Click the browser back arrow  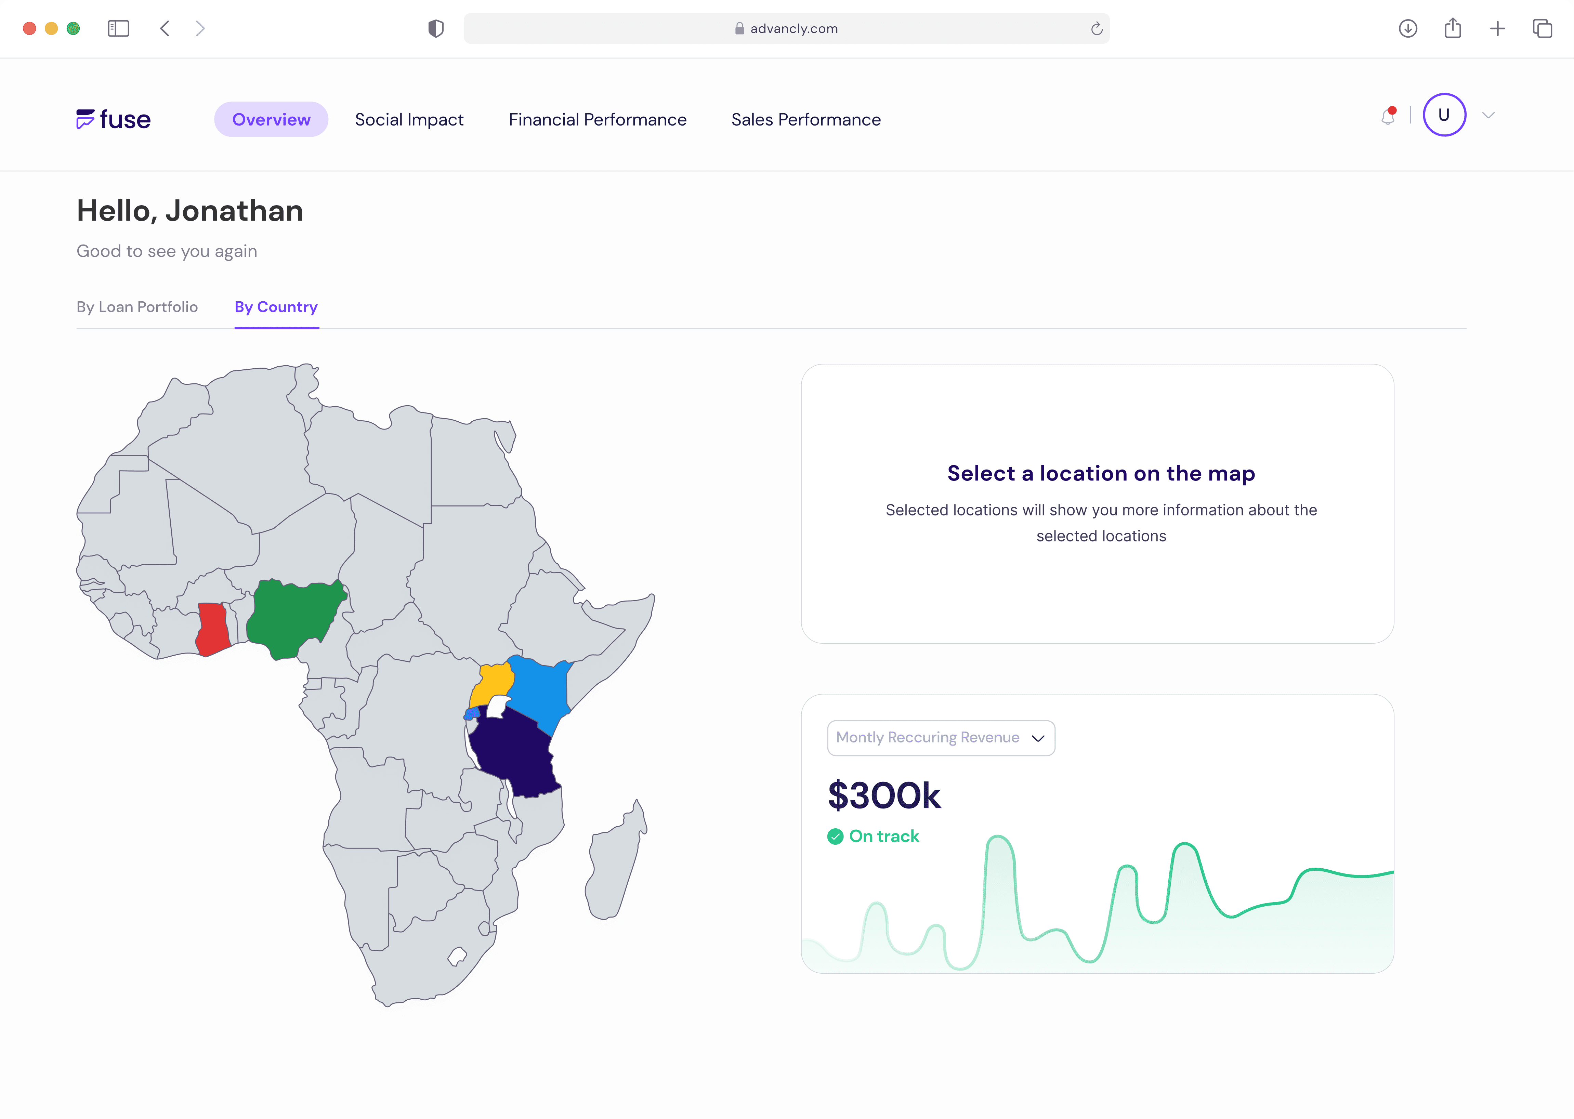point(165,28)
